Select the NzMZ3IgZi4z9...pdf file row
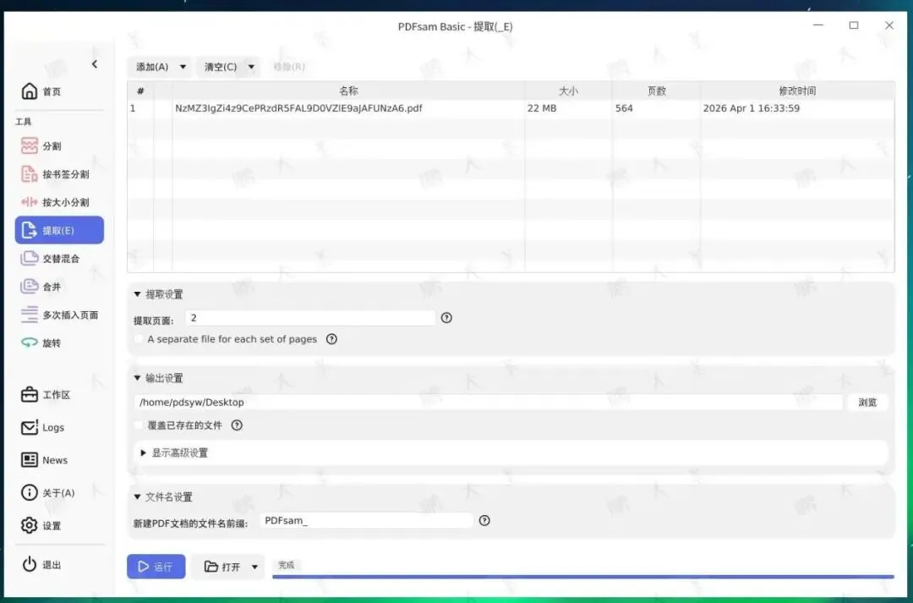 pos(511,108)
